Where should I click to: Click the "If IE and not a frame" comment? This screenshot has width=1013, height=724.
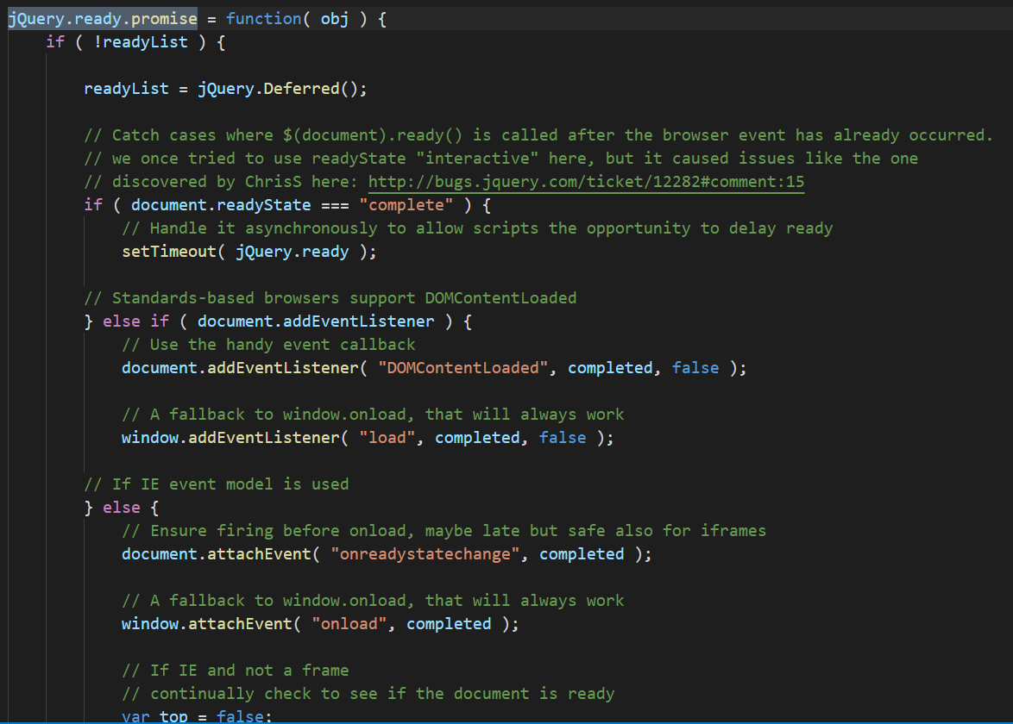236,671
